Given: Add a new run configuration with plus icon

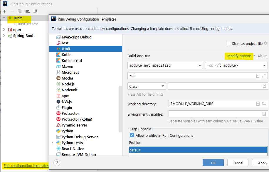Looking at the screenshot, I should pos(4,11).
